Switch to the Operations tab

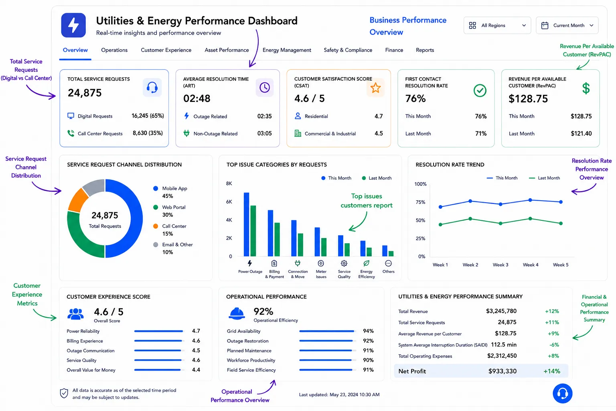point(114,50)
